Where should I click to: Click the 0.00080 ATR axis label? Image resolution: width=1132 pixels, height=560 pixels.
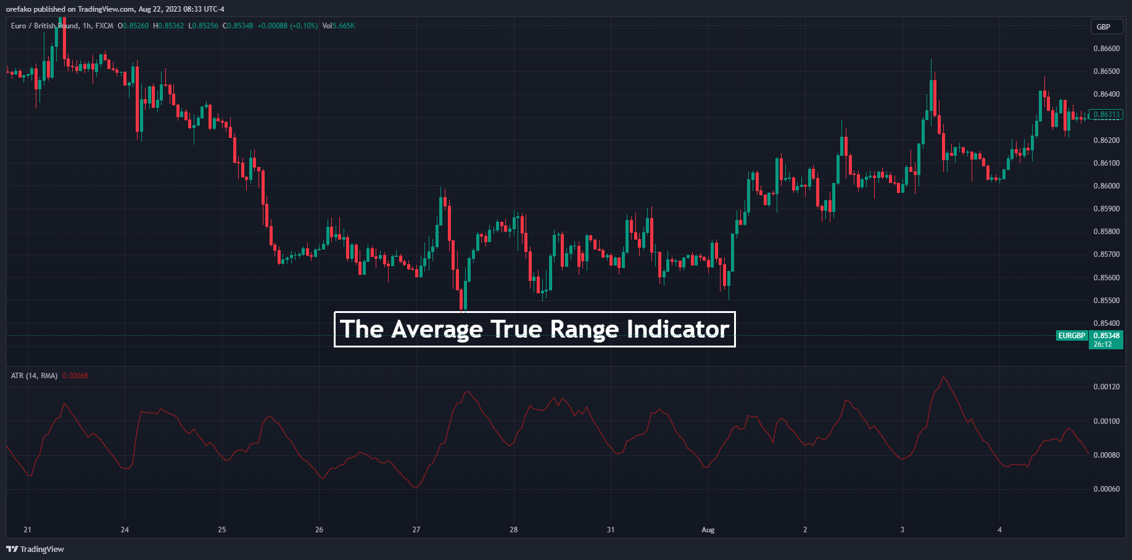(1106, 455)
